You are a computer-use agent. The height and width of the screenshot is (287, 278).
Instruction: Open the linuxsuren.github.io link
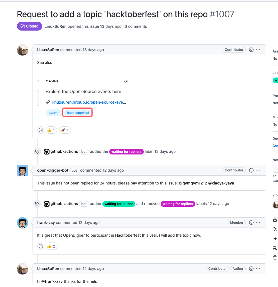pos(88,102)
